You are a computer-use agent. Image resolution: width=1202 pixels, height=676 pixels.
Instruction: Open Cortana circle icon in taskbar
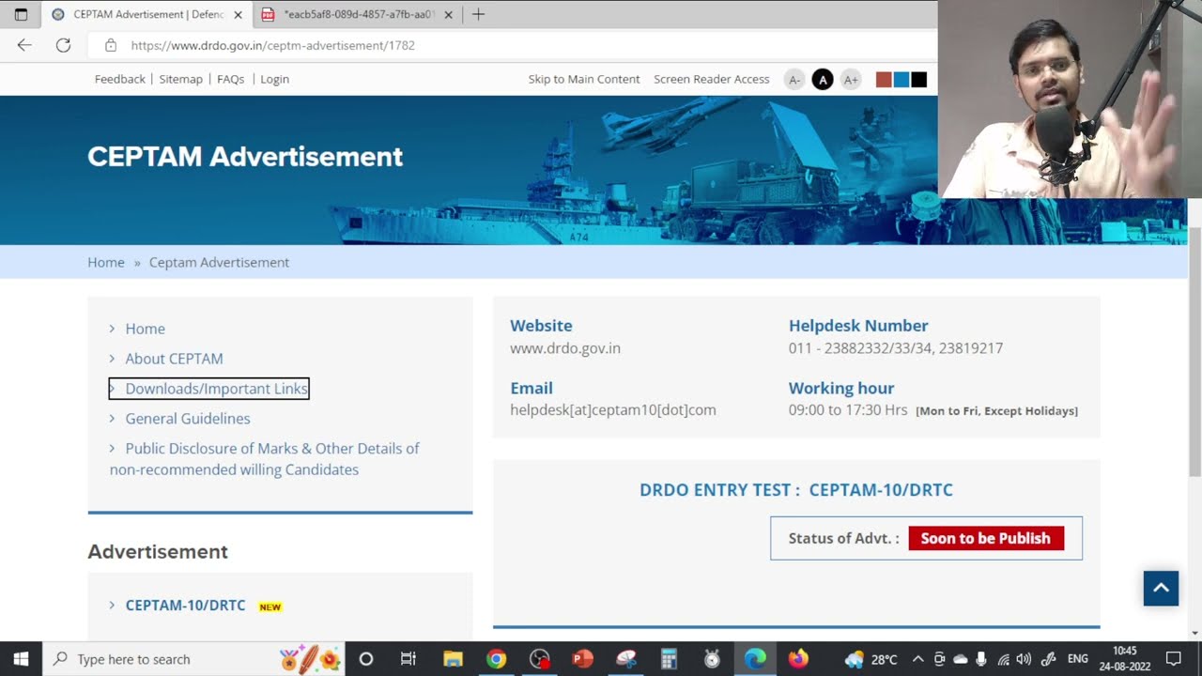pos(366,659)
